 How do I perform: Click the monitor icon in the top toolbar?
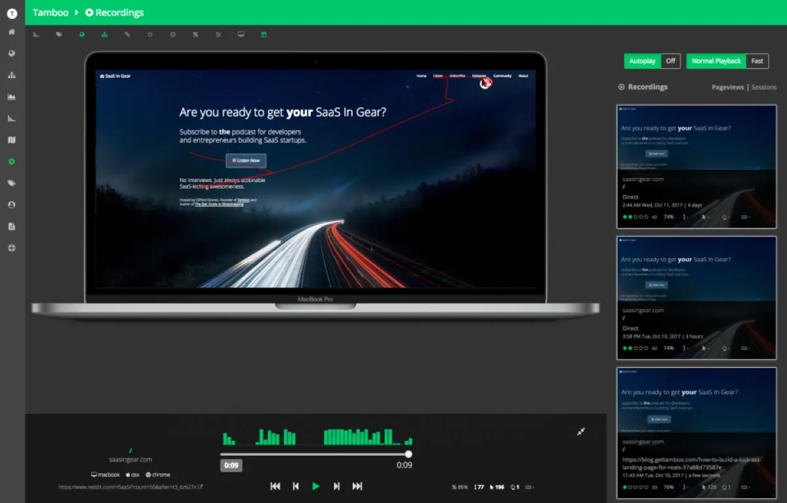pos(241,34)
